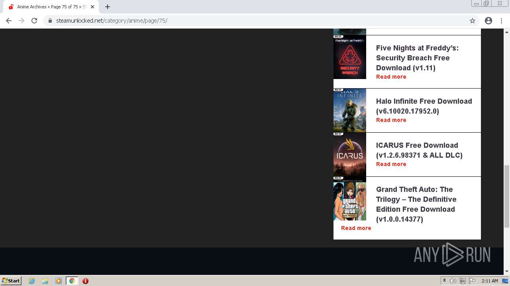Click the show desktop button
The image size is (510, 286).
coord(506,281)
